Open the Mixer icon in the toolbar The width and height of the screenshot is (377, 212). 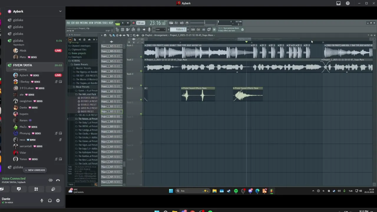pyautogui.click(x=138, y=29)
